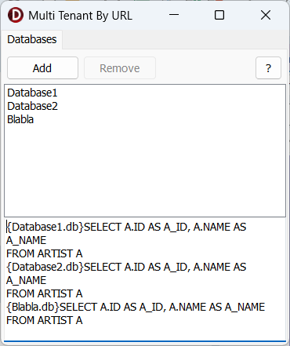The height and width of the screenshot is (346, 290).
Task: Select Blabla in the database list
Action: (x=20, y=119)
